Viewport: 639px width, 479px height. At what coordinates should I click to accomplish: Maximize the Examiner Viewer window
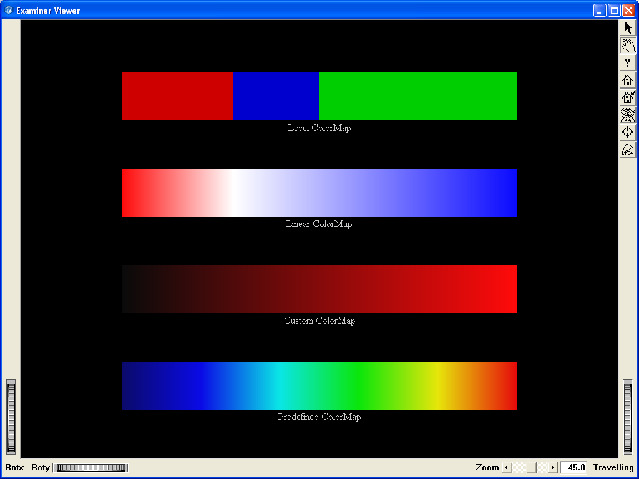pos(614,10)
